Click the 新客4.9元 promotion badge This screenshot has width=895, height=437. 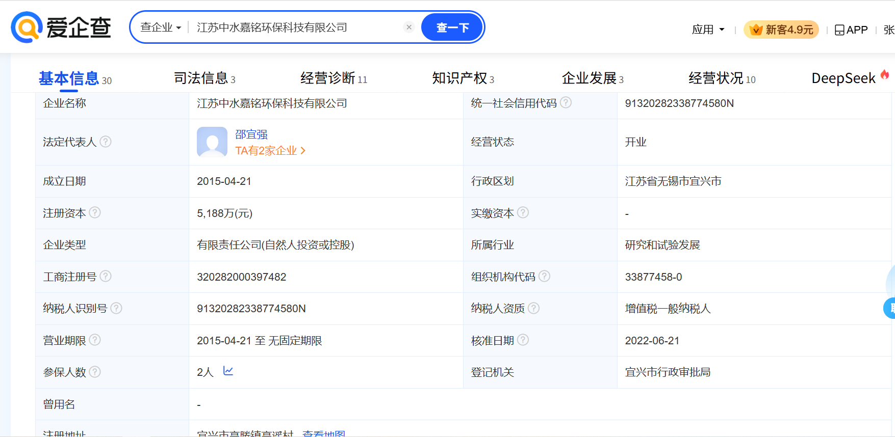coord(781,30)
